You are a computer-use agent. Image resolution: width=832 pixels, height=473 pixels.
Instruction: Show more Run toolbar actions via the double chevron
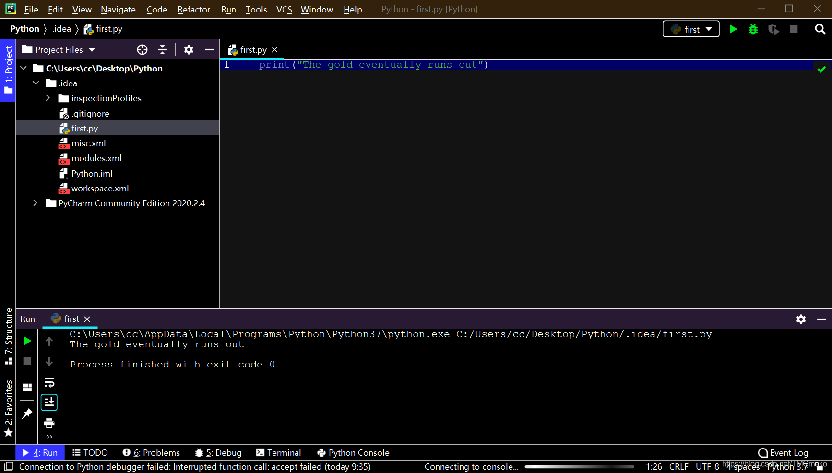[49, 437]
